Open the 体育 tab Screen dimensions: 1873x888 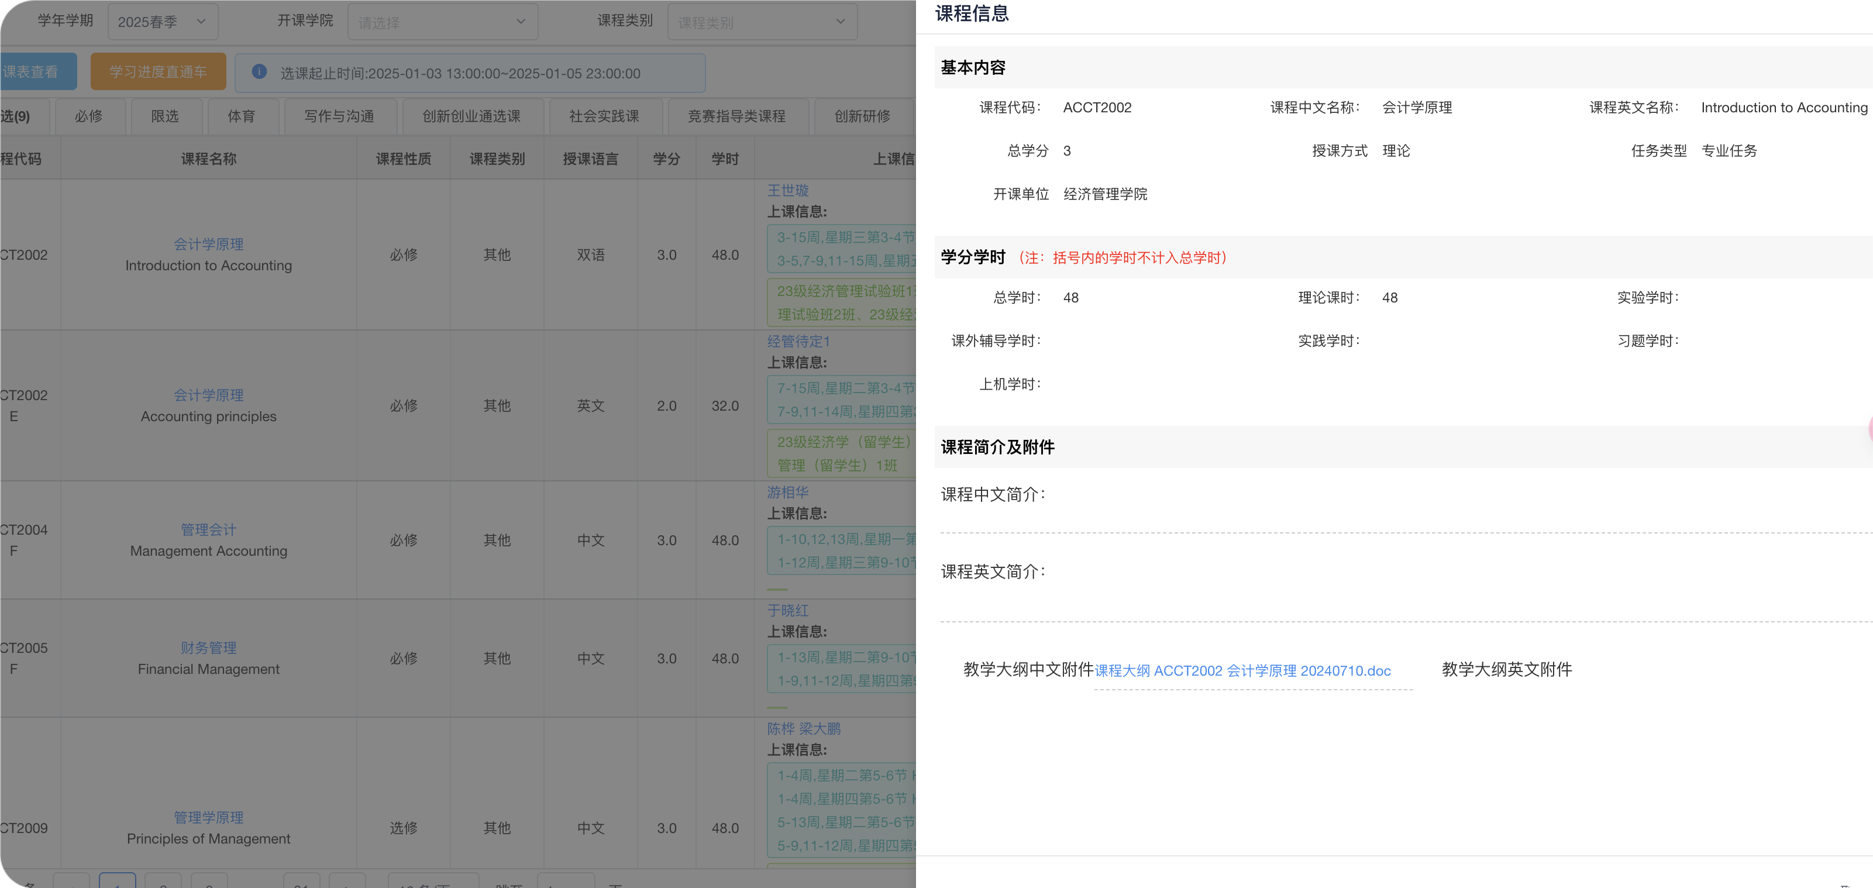[x=242, y=116]
